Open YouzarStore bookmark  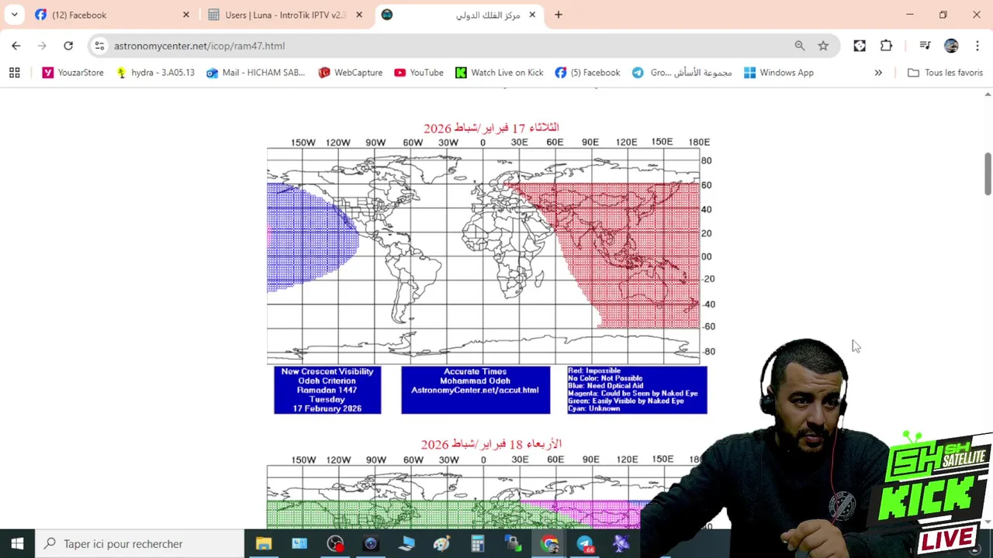tap(73, 73)
